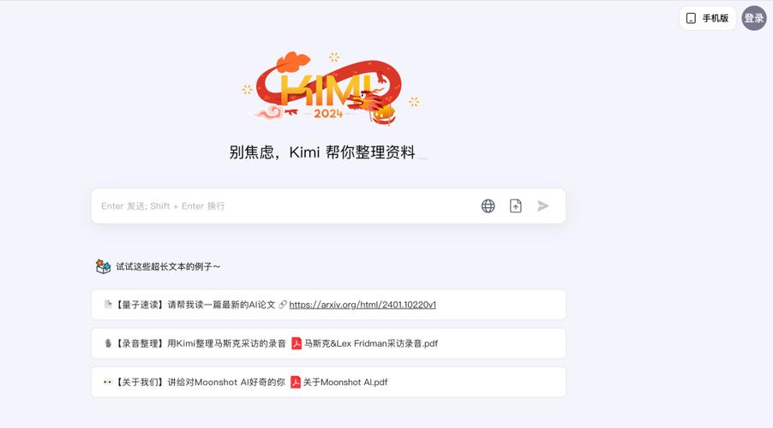Viewport: 773px width, 428px height.
Task: Click the red PDF icon for 关于Moonshot AI
Action: 296,382
